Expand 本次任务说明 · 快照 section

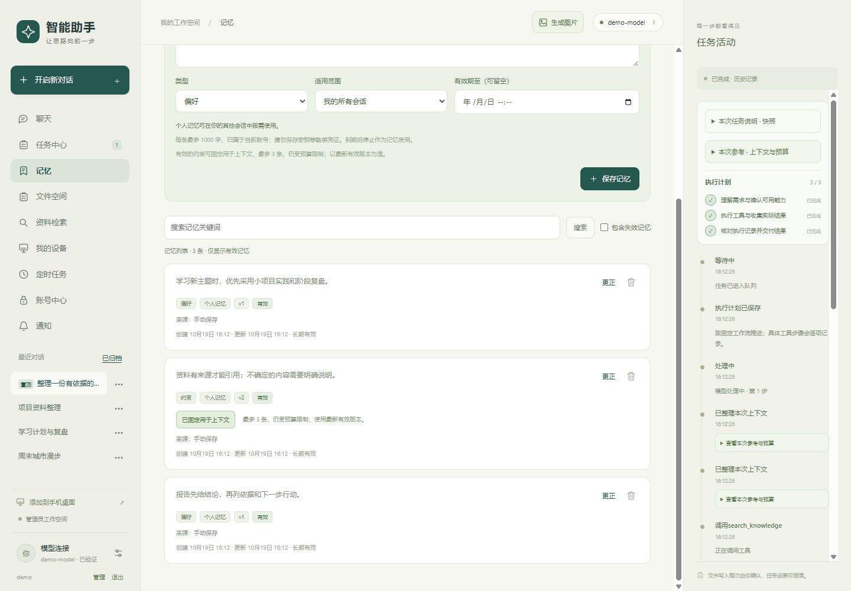coord(762,121)
